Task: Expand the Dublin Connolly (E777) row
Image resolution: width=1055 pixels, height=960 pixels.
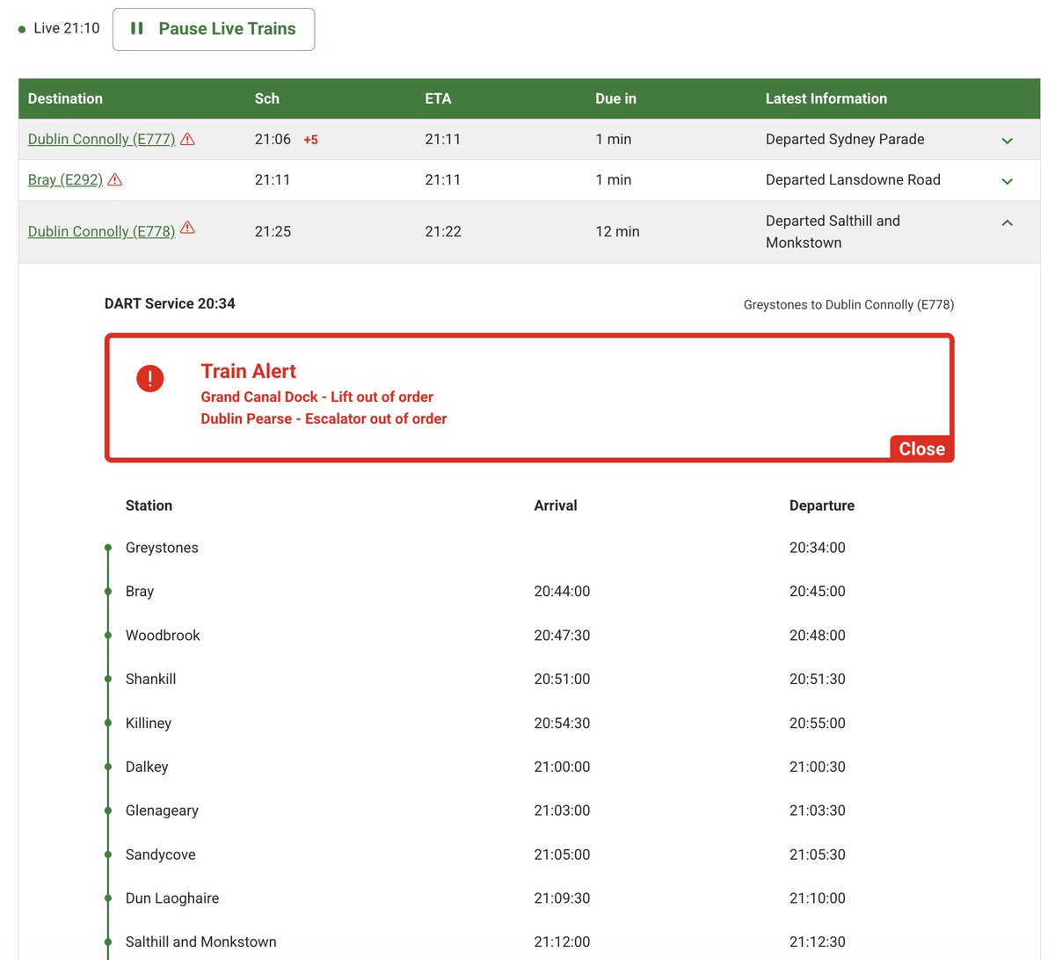Action: point(1008,141)
